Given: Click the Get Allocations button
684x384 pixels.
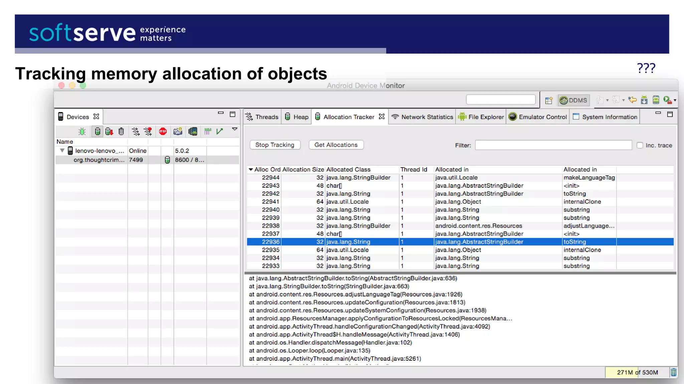Looking at the screenshot, I should coord(336,145).
